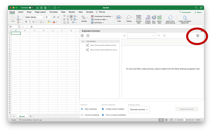Image resolution: width=212 pixels, height=132 pixels.
Task: Toggle Bold formatting
Action: pos(26,22)
